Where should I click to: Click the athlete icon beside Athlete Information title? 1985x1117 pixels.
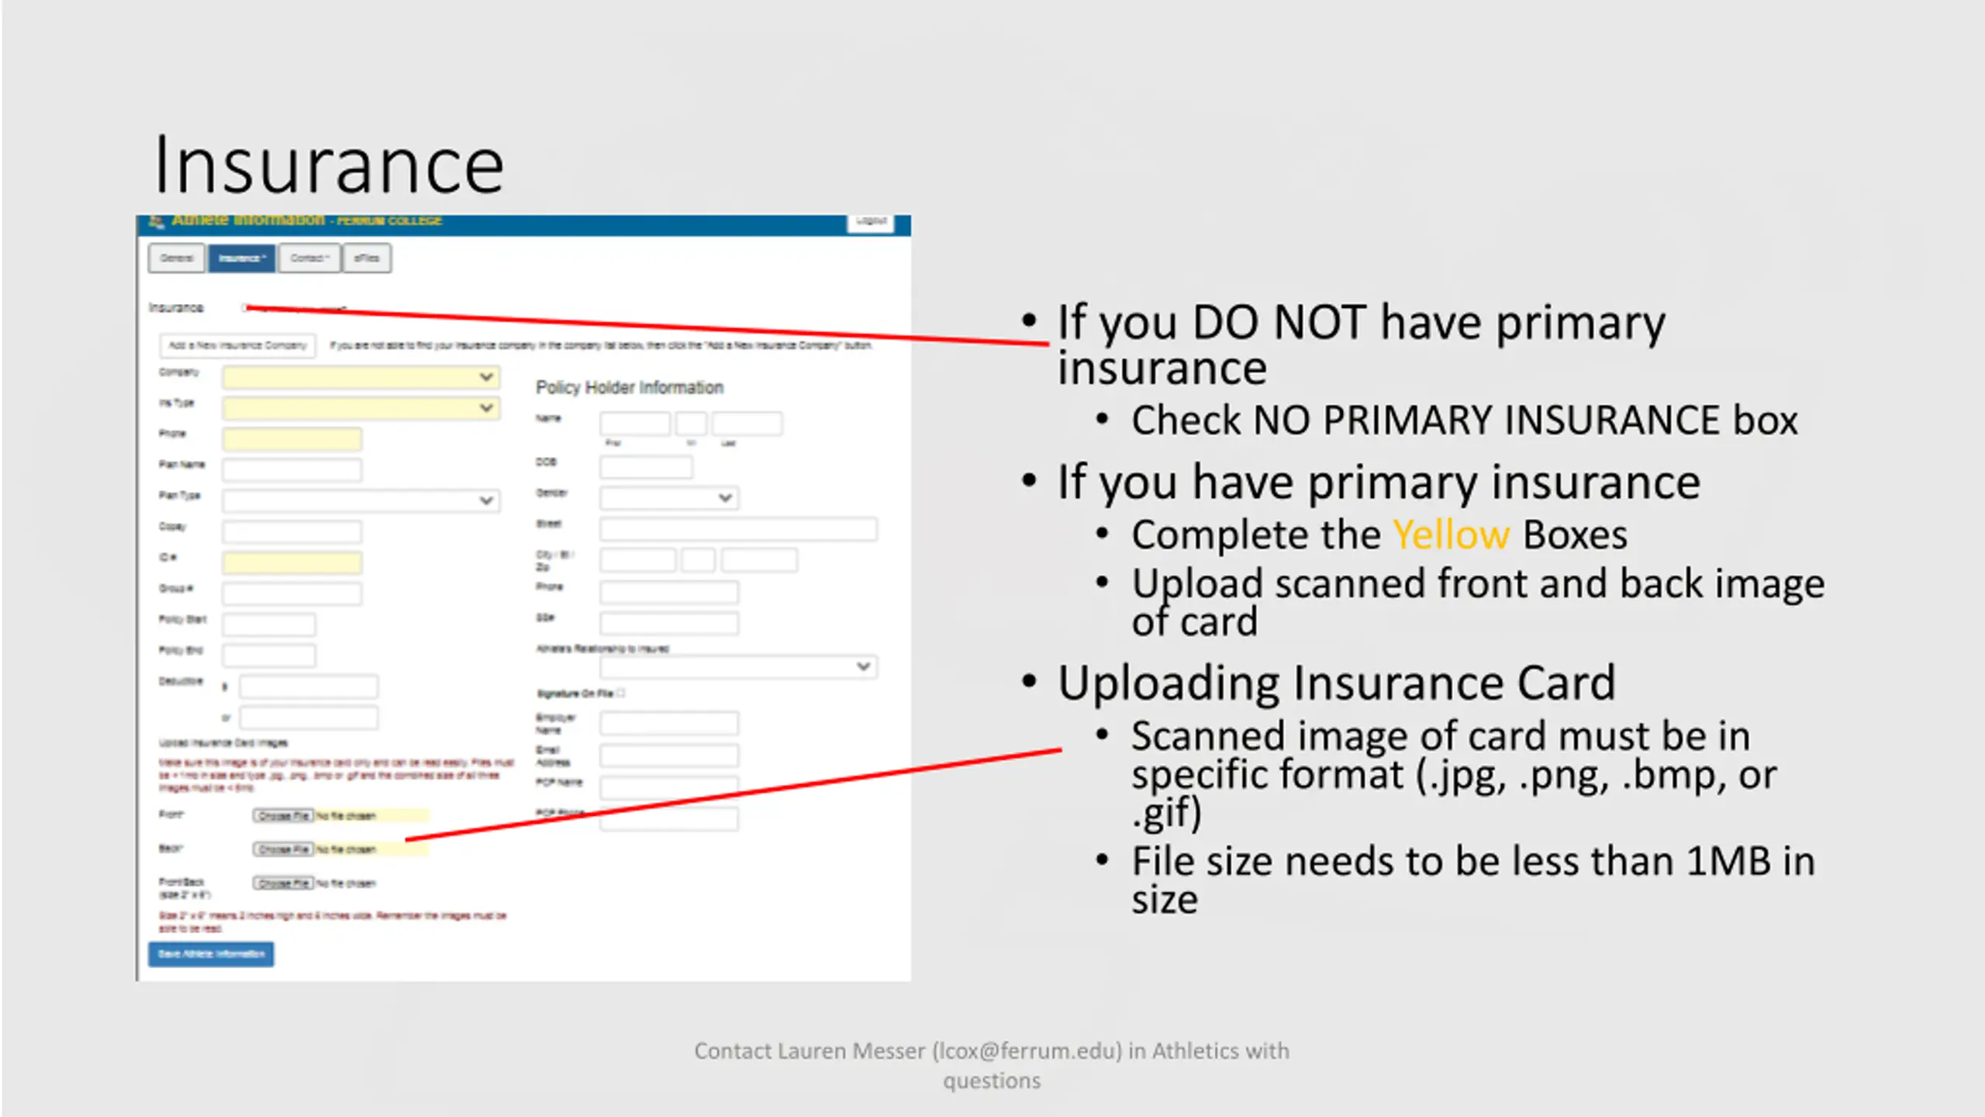coord(157,223)
